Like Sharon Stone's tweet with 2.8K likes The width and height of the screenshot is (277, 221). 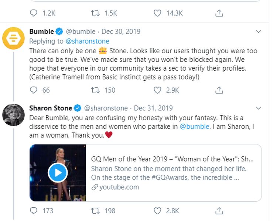click(158, 211)
